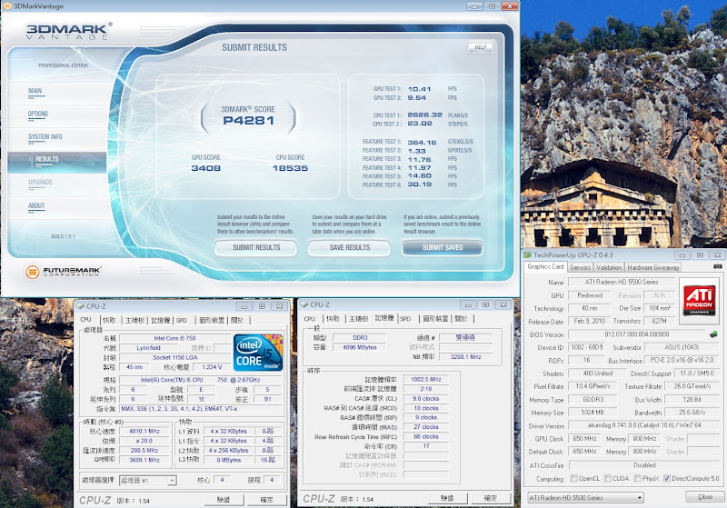
Task: Click the memory frequency value 1002.5 MHz
Action: 425,379
